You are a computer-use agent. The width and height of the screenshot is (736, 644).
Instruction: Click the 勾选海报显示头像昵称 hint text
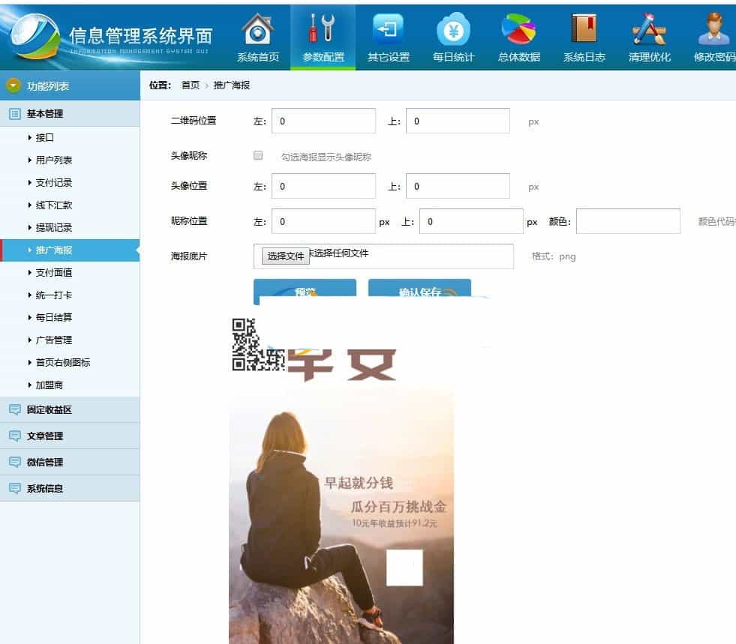click(x=326, y=157)
